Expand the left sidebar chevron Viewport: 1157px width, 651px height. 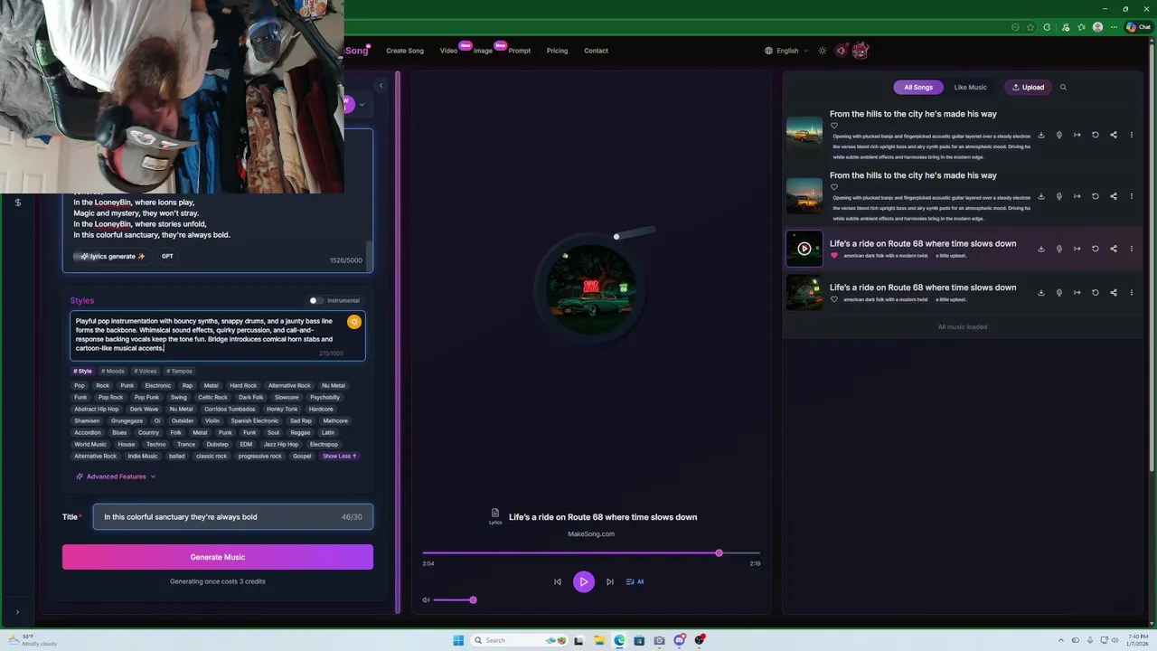pyautogui.click(x=17, y=612)
